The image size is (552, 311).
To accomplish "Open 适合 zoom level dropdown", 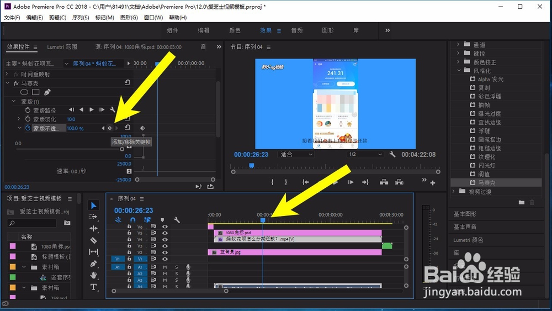I will tap(295, 154).
